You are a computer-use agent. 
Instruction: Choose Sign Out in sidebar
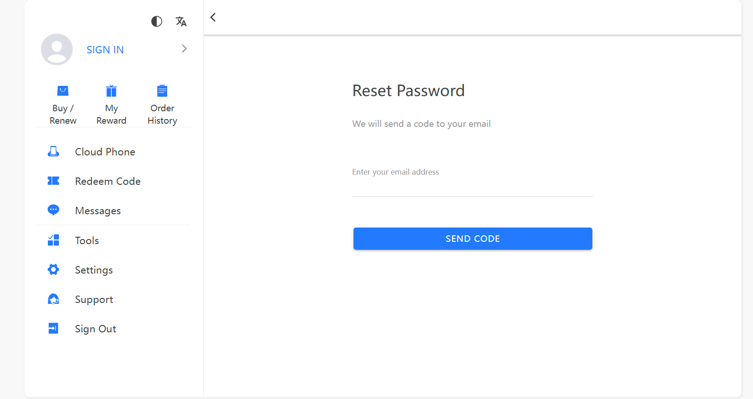113,329
